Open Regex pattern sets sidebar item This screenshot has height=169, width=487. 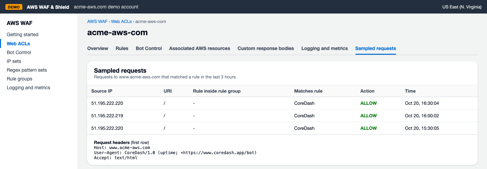pyautogui.click(x=27, y=70)
